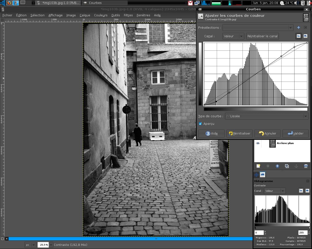Enable logarithmic histogram in Courbes dialog
312x249 pixels.
305,36
